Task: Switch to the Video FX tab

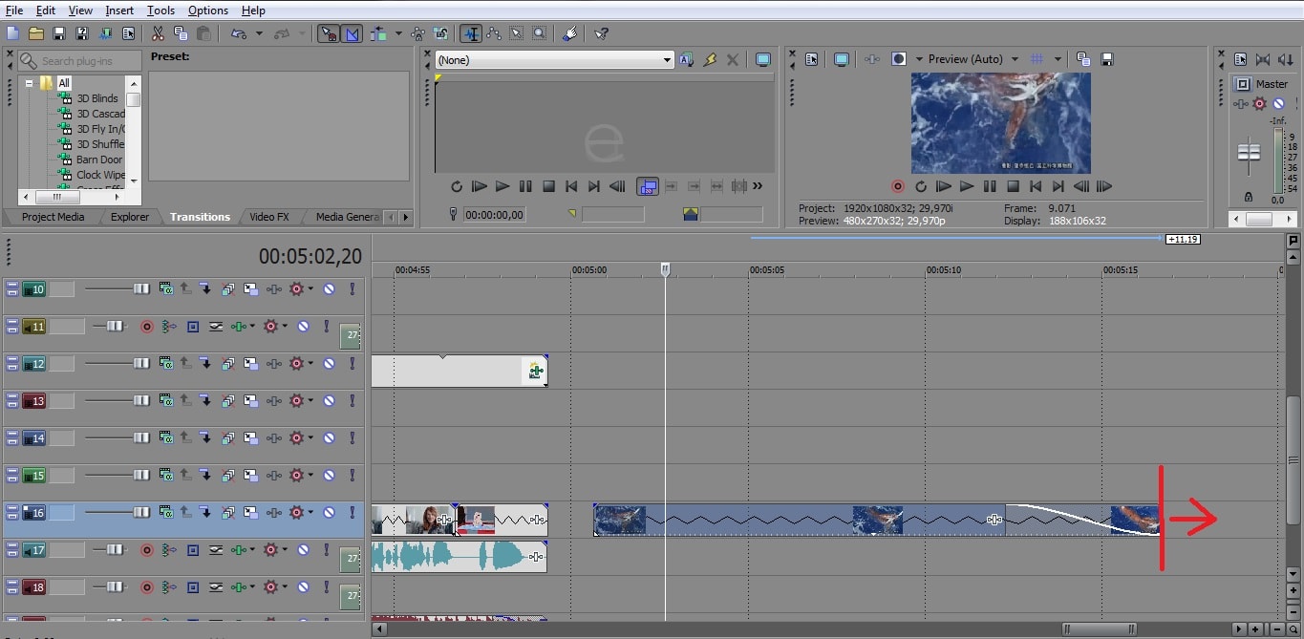Action: (x=269, y=217)
